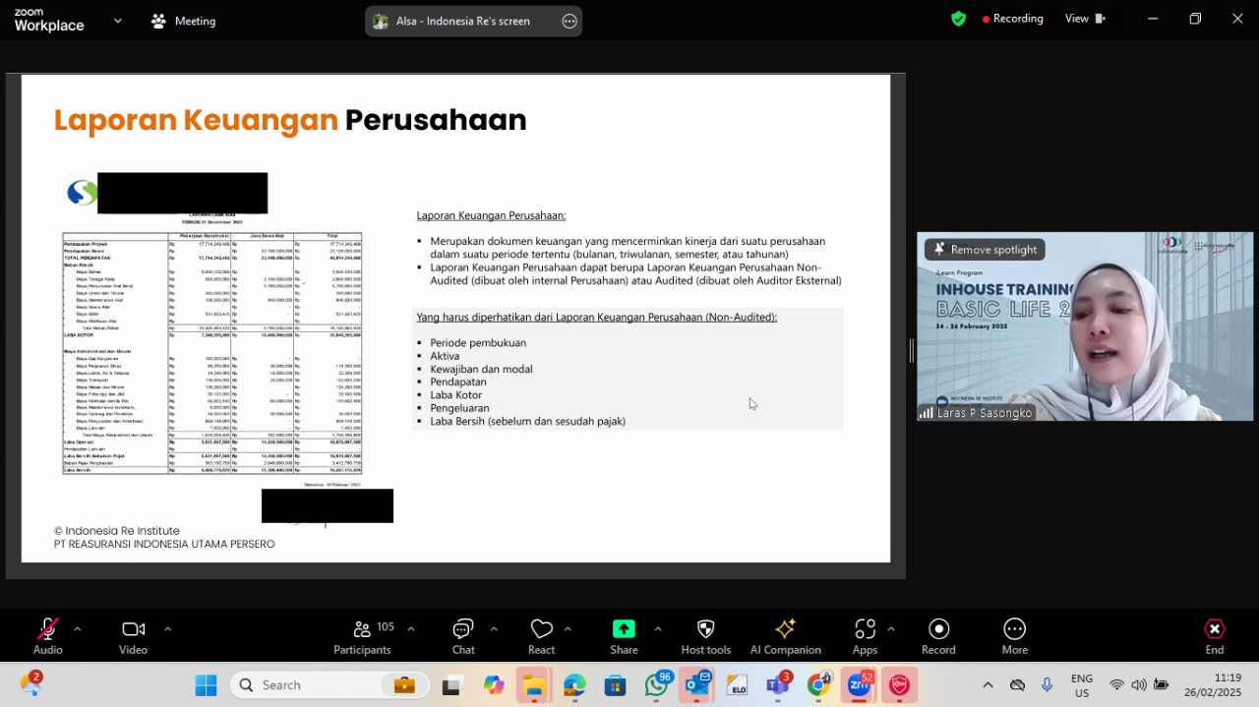Click the Windows taskbar Search field
Image resolution: width=1259 pixels, height=707 pixels.
(330, 685)
